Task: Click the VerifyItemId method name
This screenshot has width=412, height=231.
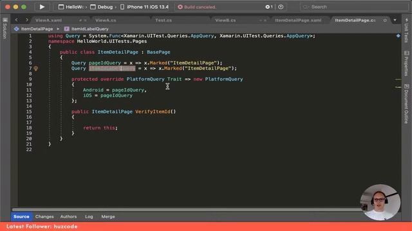Action: (153, 112)
